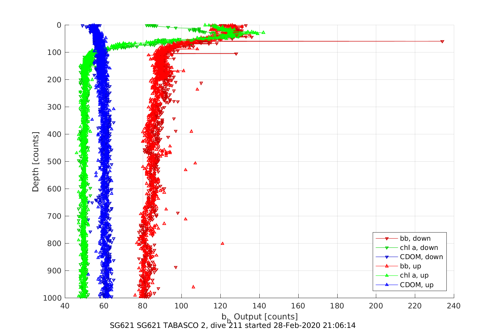Select the blue 'CDOM, down' legend marker
This screenshot has width=502, height=335.
pos(387,257)
